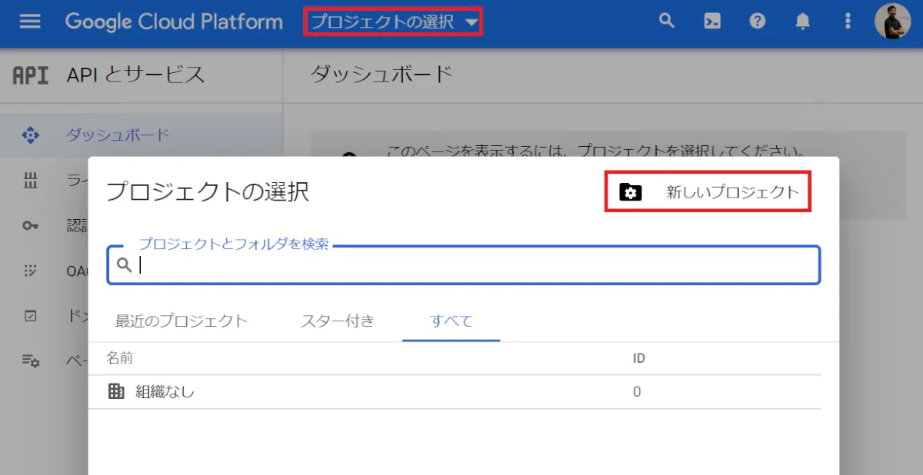The image size is (923, 475).
Task: Open notifications bell icon
Action: tap(803, 22)
